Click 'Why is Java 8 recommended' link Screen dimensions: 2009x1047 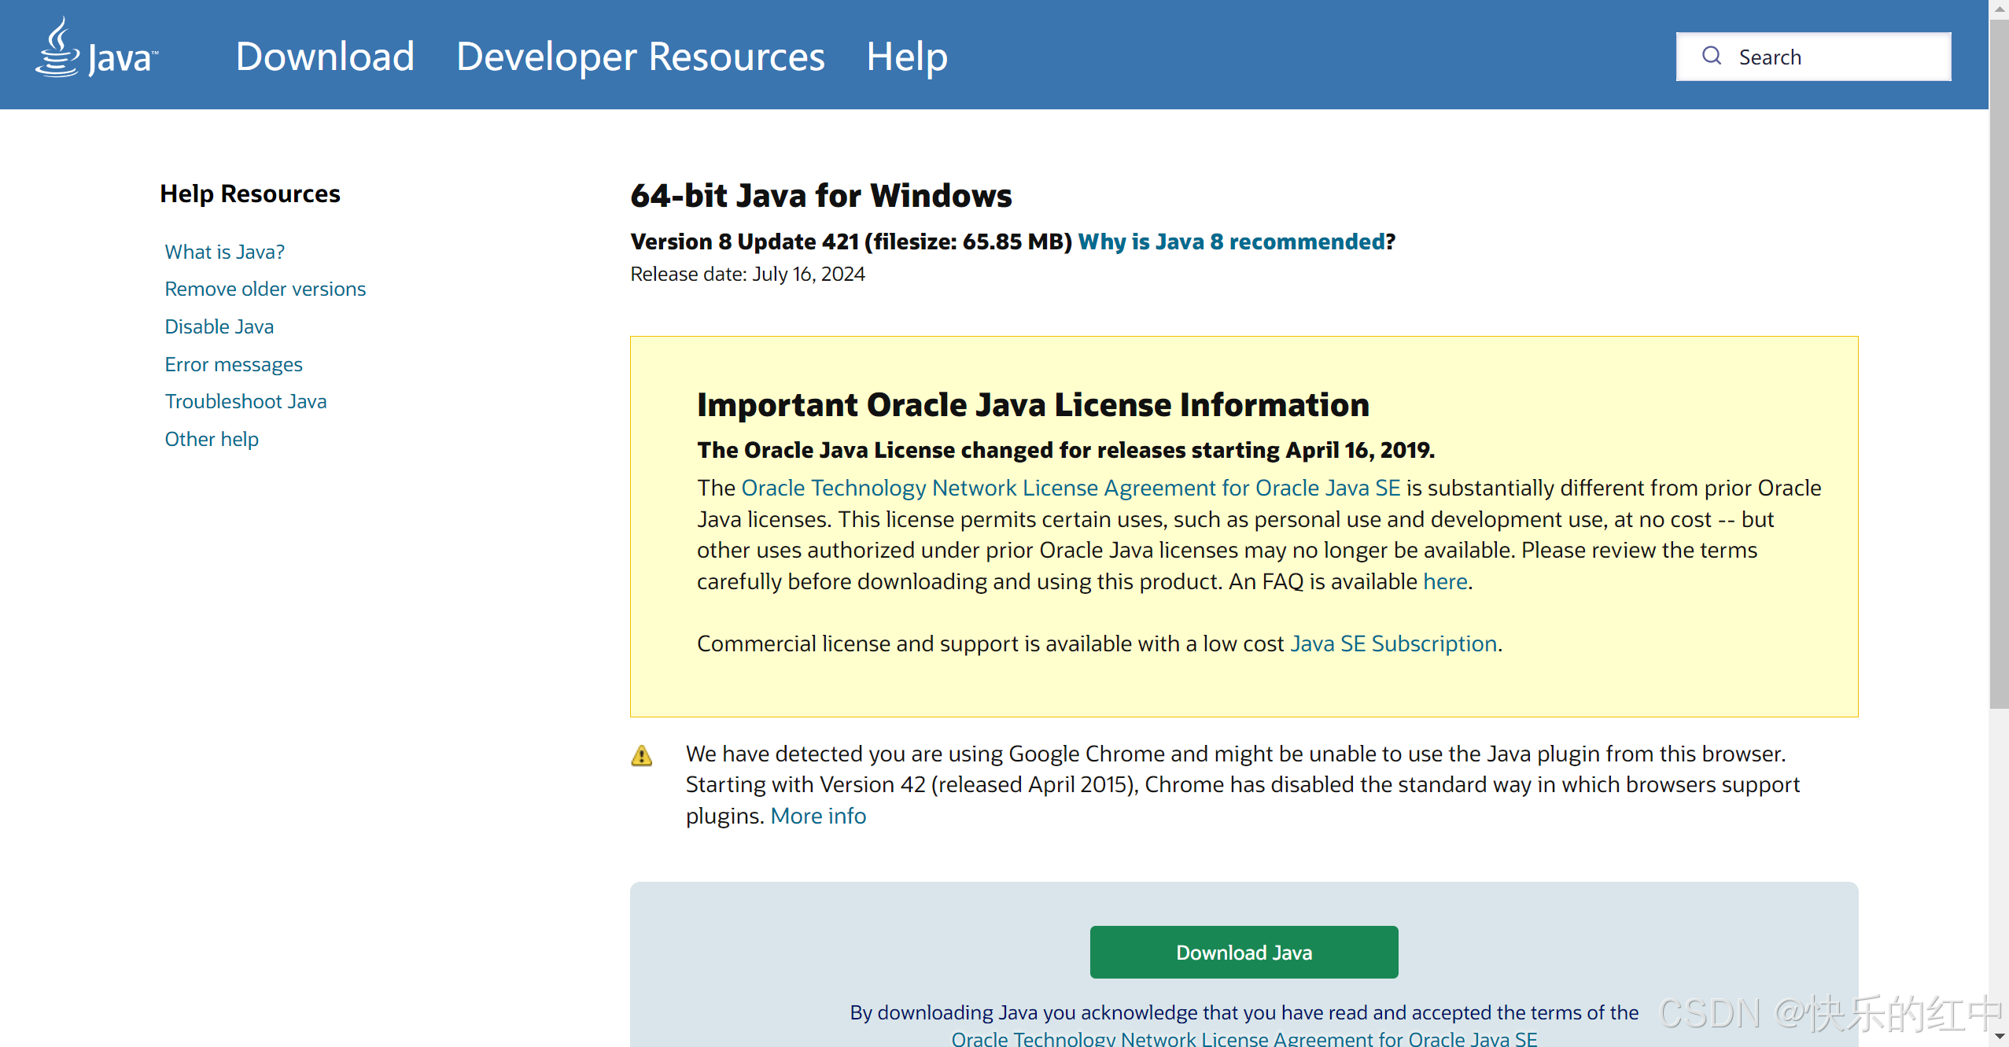tap(1232, 241)
